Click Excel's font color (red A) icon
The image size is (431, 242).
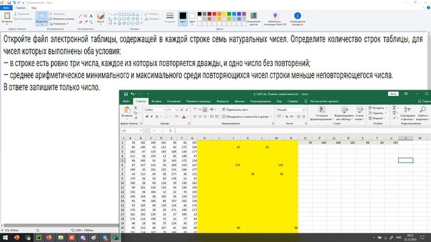(184, 116)
